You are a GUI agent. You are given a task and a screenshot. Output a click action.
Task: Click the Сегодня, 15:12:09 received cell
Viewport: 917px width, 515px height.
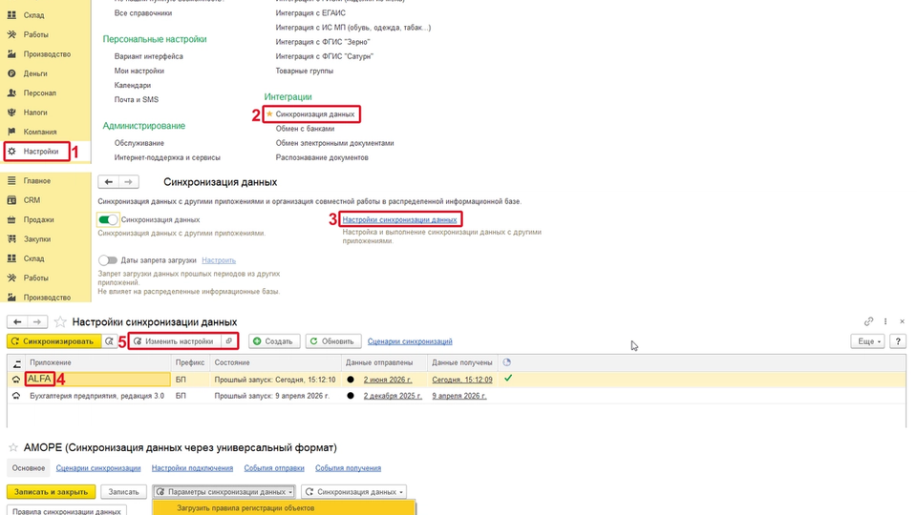point(462,380)
